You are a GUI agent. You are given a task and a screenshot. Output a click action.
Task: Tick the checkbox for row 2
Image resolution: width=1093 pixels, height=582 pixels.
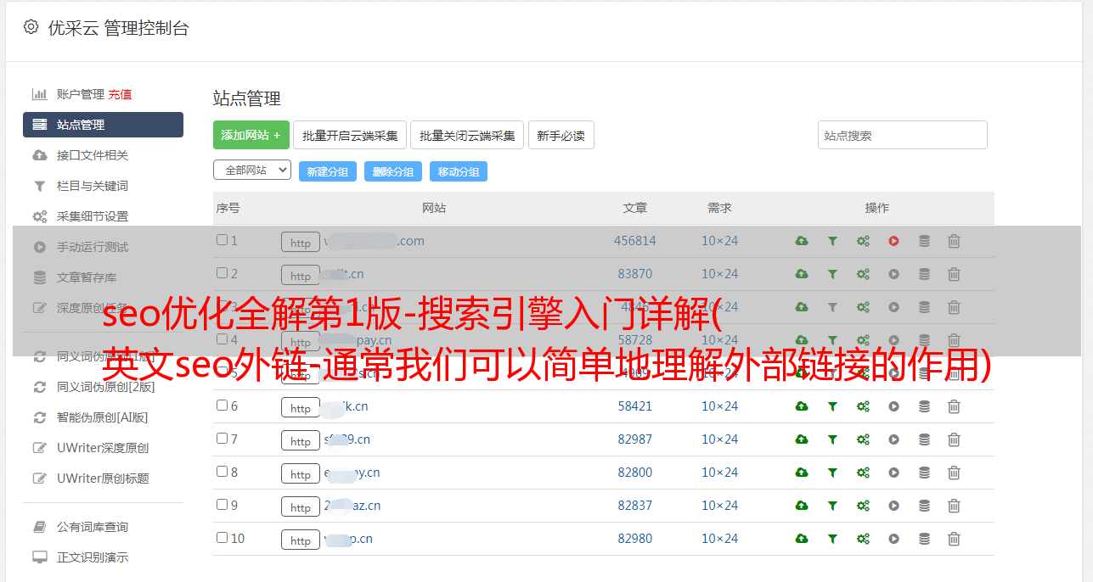[222, 273]
